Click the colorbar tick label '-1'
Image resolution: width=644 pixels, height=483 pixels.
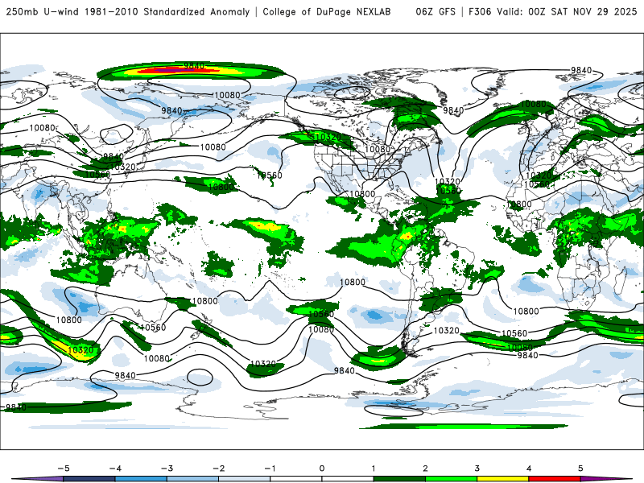coord(270,469)
